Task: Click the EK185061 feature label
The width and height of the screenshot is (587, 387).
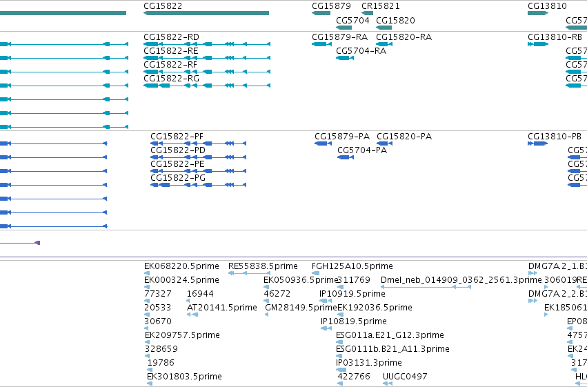Action: point(566,308)
